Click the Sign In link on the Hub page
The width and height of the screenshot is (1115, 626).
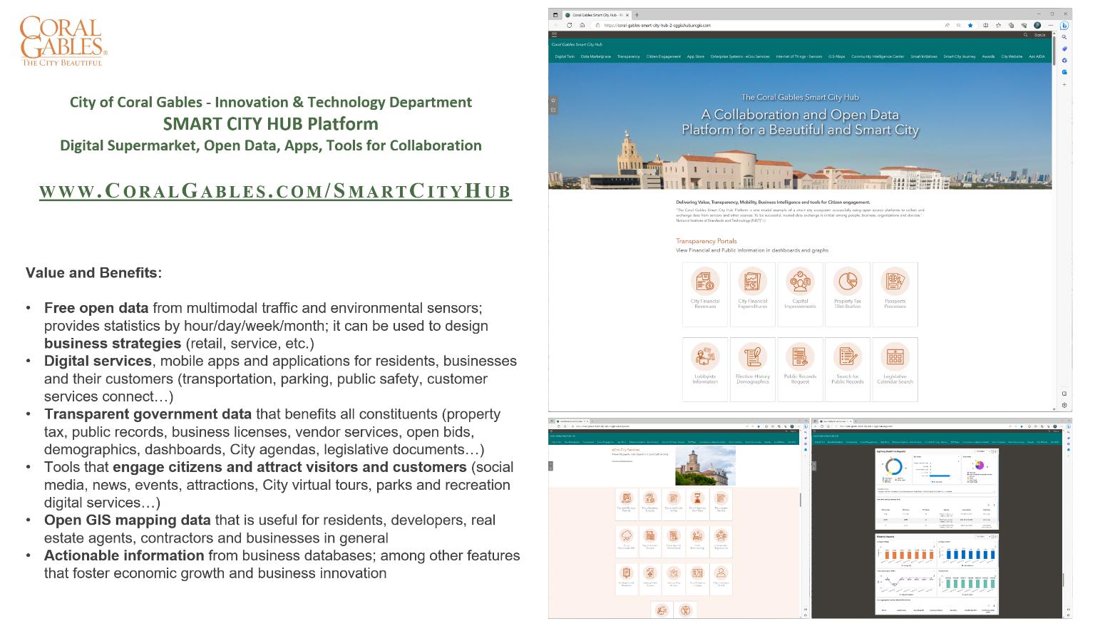[x=1039, y=34]
